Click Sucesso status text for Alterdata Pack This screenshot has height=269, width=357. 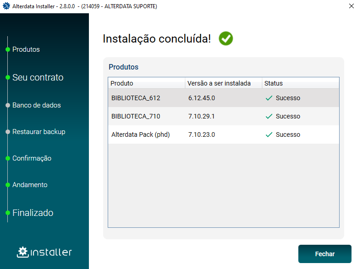(288, 134)
